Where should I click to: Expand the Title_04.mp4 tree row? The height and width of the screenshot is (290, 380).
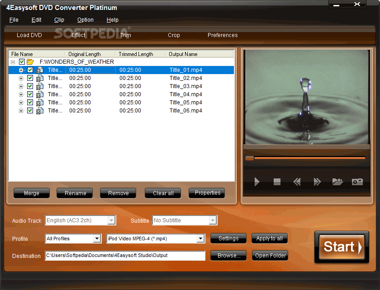click(x=21, y=95)
